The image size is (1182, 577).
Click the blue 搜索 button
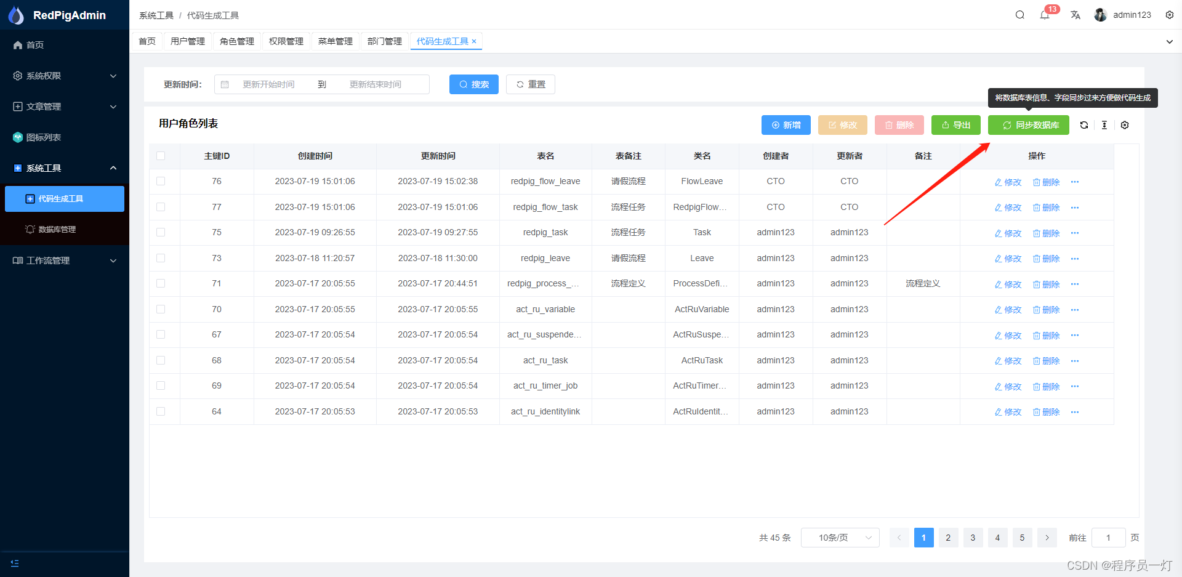pos(474,84)
